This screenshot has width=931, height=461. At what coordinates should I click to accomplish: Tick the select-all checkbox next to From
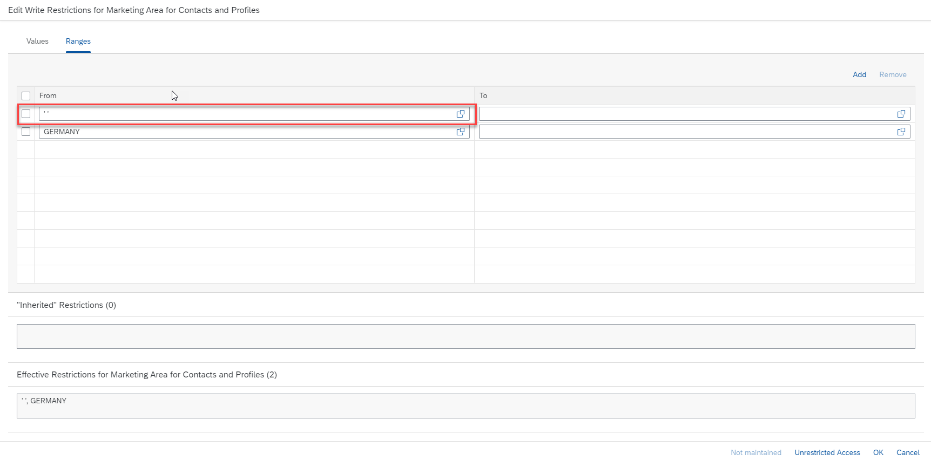(26, 96)
